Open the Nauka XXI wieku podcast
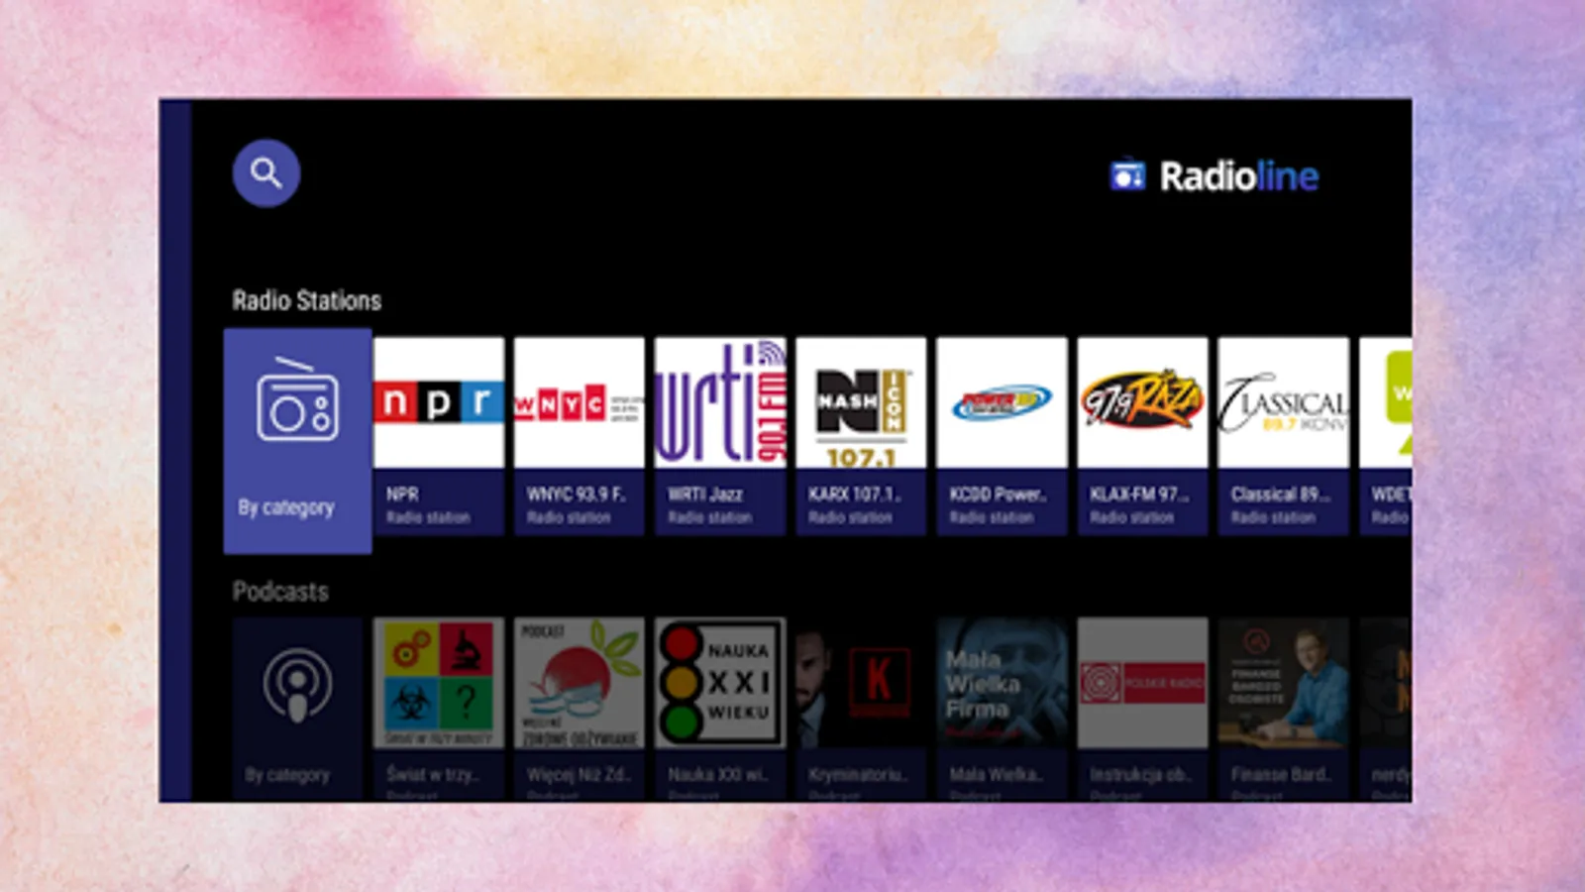Viewport: 1585px width, 892px height. point(720,709)
